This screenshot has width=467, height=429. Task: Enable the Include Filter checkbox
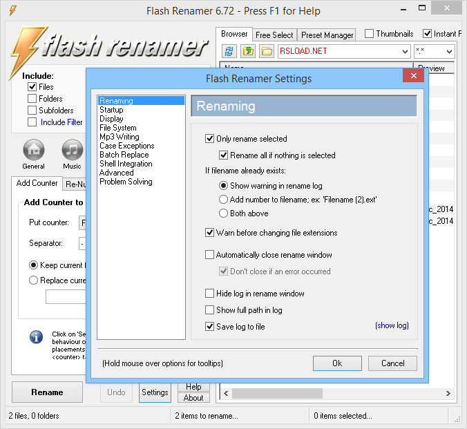pos(32,122)
